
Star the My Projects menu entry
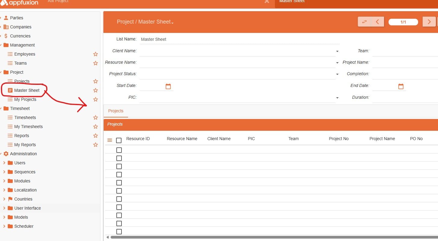[x=96, y=99]
